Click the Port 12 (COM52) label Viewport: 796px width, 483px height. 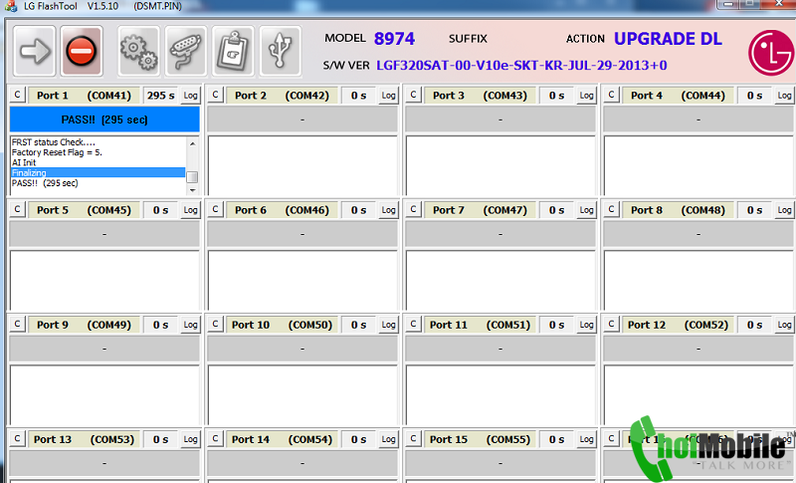[x=678, y=325]
